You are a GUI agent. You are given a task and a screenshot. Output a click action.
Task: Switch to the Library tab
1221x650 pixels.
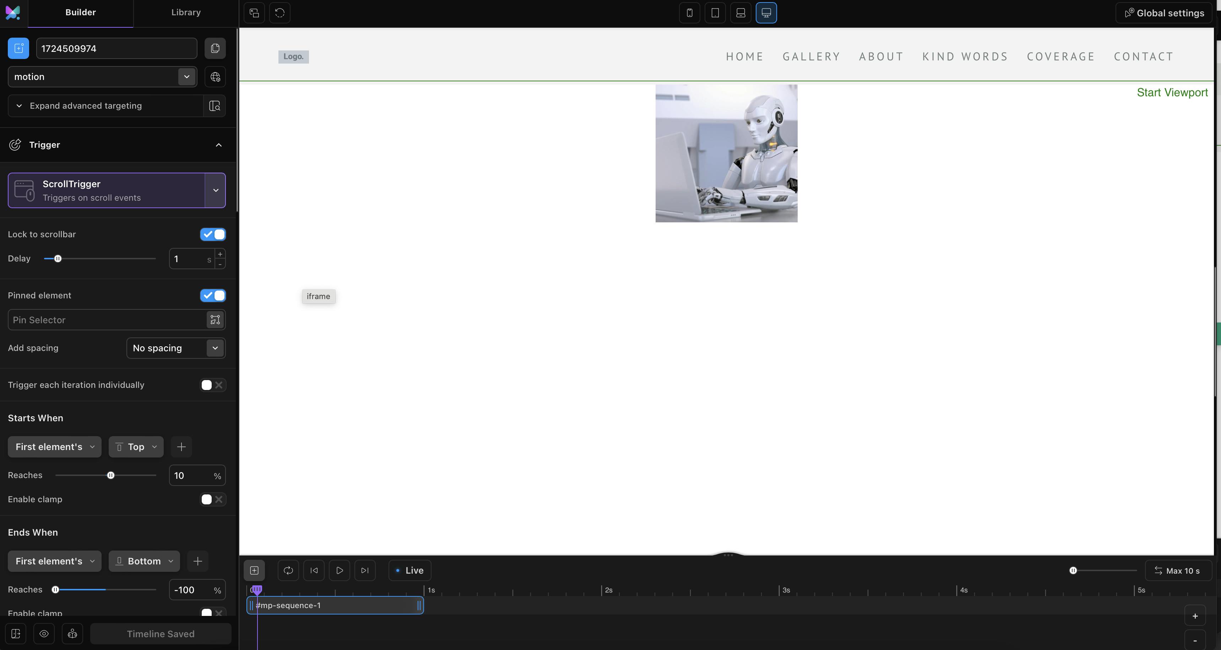[186, 13]
